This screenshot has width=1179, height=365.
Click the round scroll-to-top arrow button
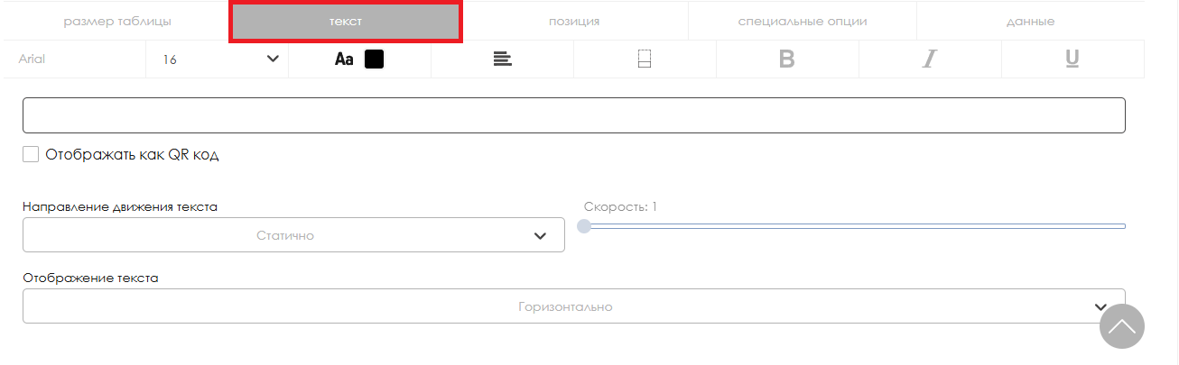click(1122, 326)
